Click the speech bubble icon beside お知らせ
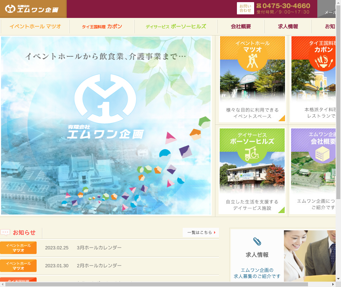The image size is (341, 287). (x=5, y=232)
